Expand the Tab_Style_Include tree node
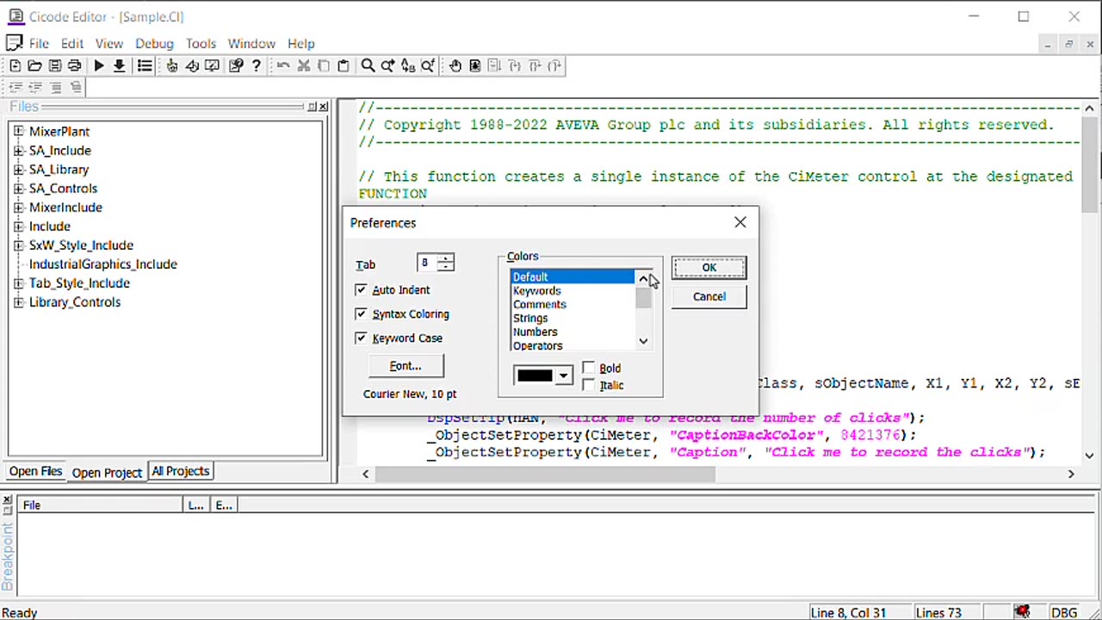Viewport: 1102px width, 620px height. pyautogui.click(x=18, y=283)
